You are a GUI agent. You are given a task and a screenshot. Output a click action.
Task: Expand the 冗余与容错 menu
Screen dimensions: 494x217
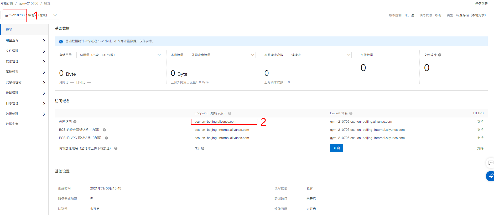coord(24,82)
